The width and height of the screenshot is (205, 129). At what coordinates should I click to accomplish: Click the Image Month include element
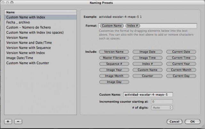114,76
